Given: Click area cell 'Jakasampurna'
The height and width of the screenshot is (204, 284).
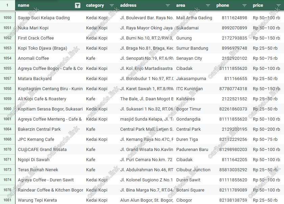Looking at the screenshot, I should pos(193,79).
